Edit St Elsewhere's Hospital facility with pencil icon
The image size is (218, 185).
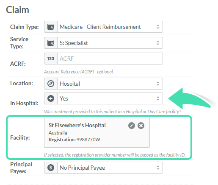point(132,126)
